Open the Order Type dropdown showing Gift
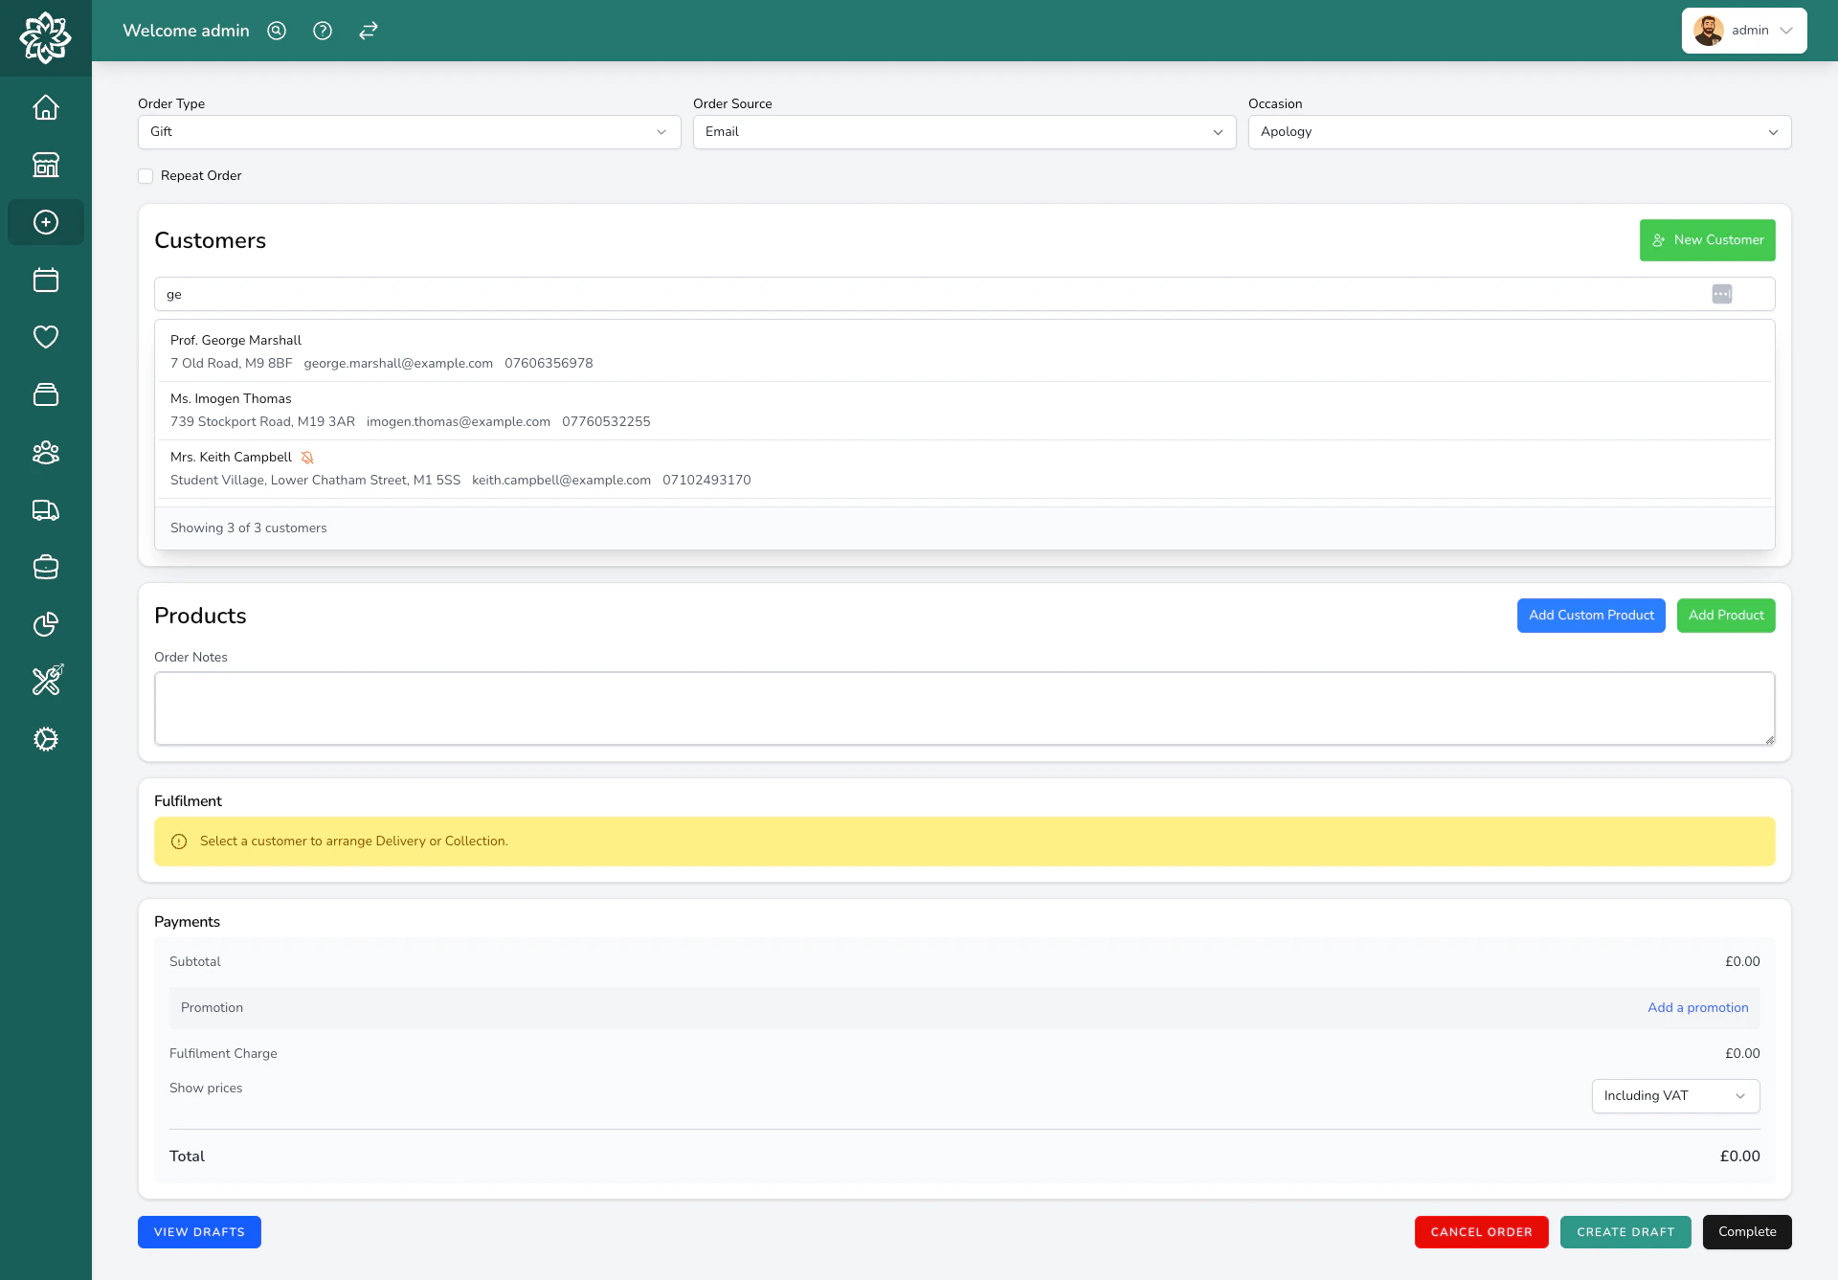 click(x=410, y=132)
